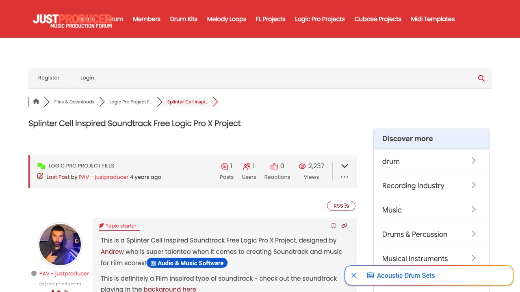
Task: Open the Logic Pro Project F... breadcrumb
Action: (131, 102)
